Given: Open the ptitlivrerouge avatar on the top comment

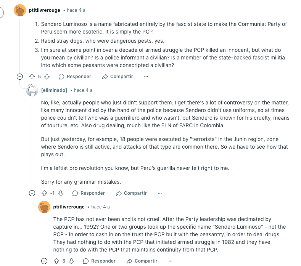Looking at the screenshot, I should tap(20, 10).
